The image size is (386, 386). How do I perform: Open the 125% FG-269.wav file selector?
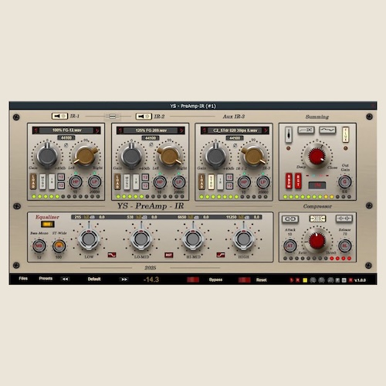151,130
